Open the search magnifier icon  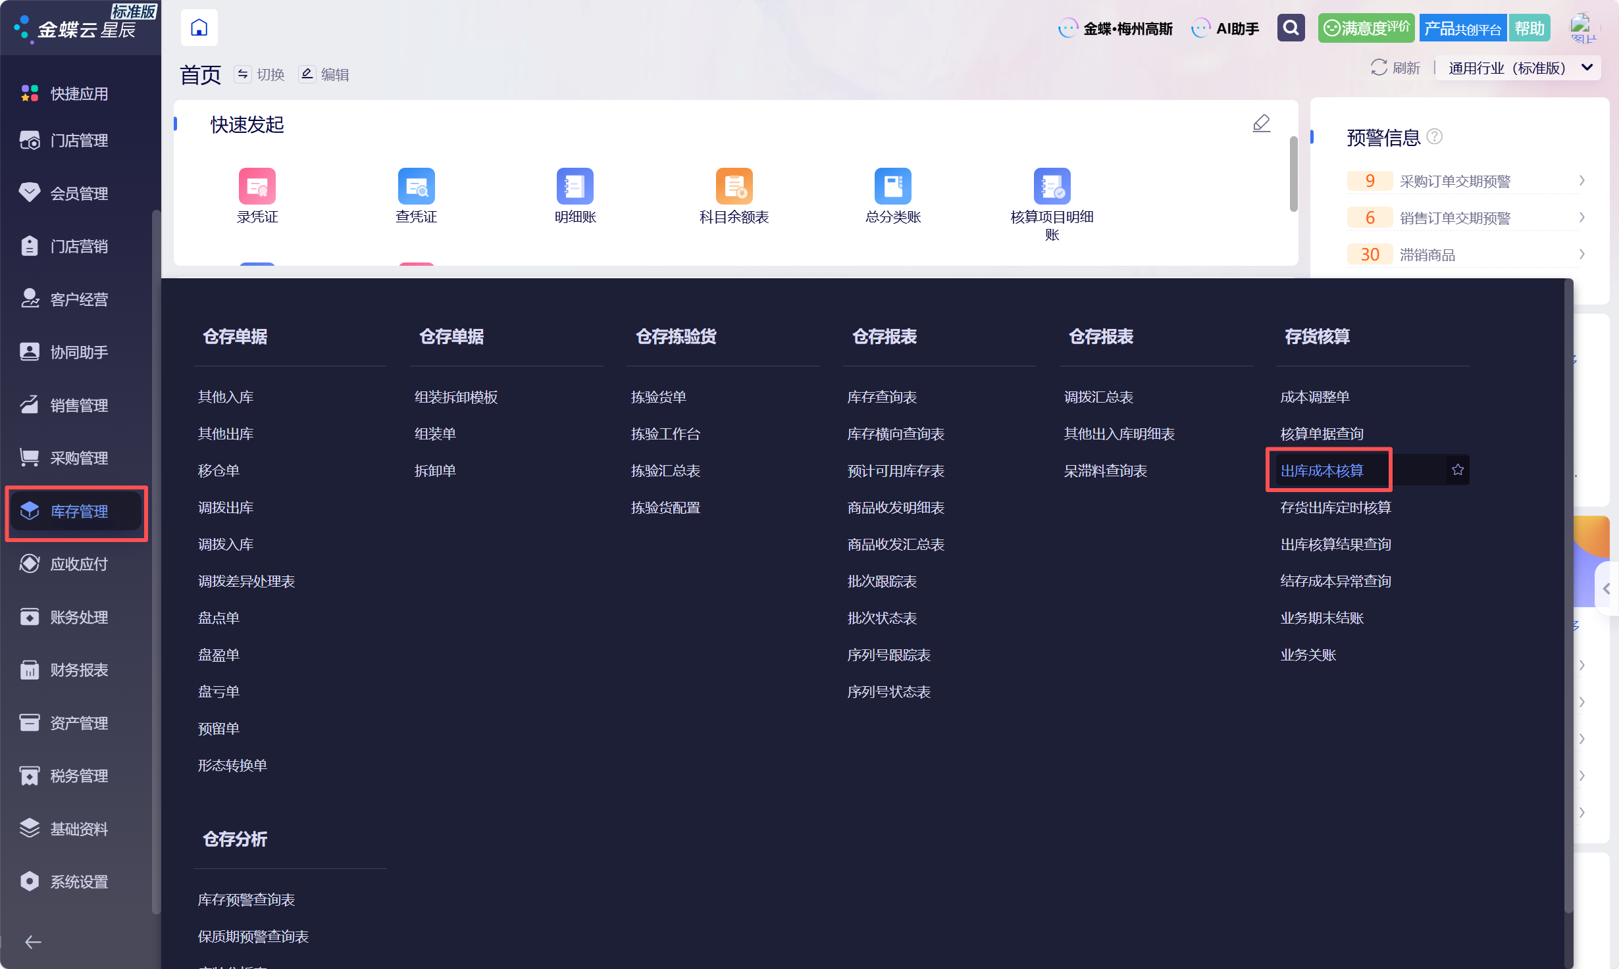1291,28
